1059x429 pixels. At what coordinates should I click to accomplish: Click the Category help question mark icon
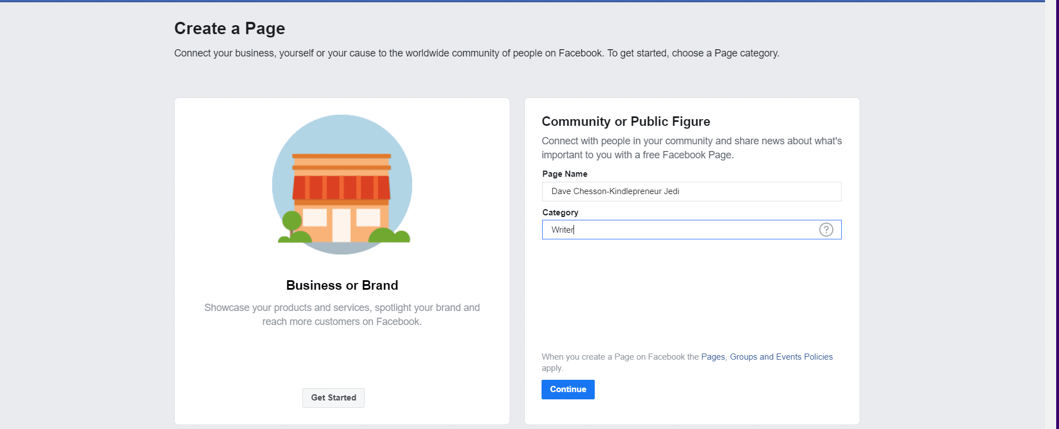tap(826, 230)
